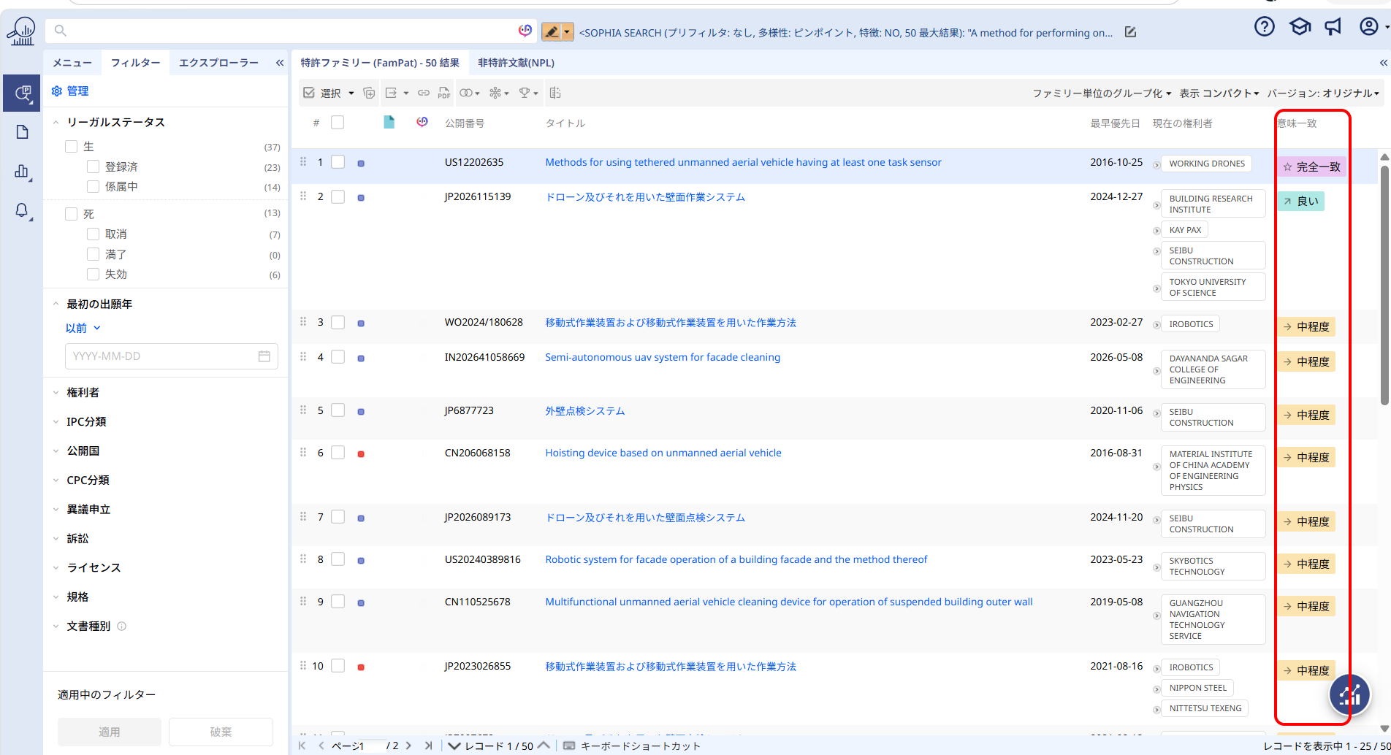Click the date picker calendar icon

coord(264,356)
